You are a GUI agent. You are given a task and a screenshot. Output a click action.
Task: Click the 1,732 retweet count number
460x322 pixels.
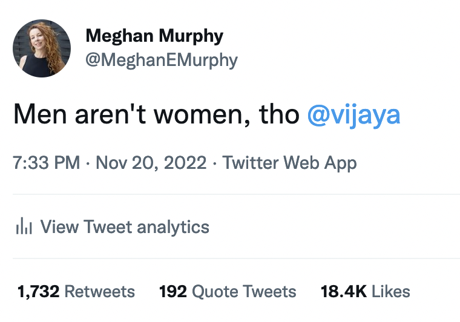pyautogui.click(x=38, y=292)
